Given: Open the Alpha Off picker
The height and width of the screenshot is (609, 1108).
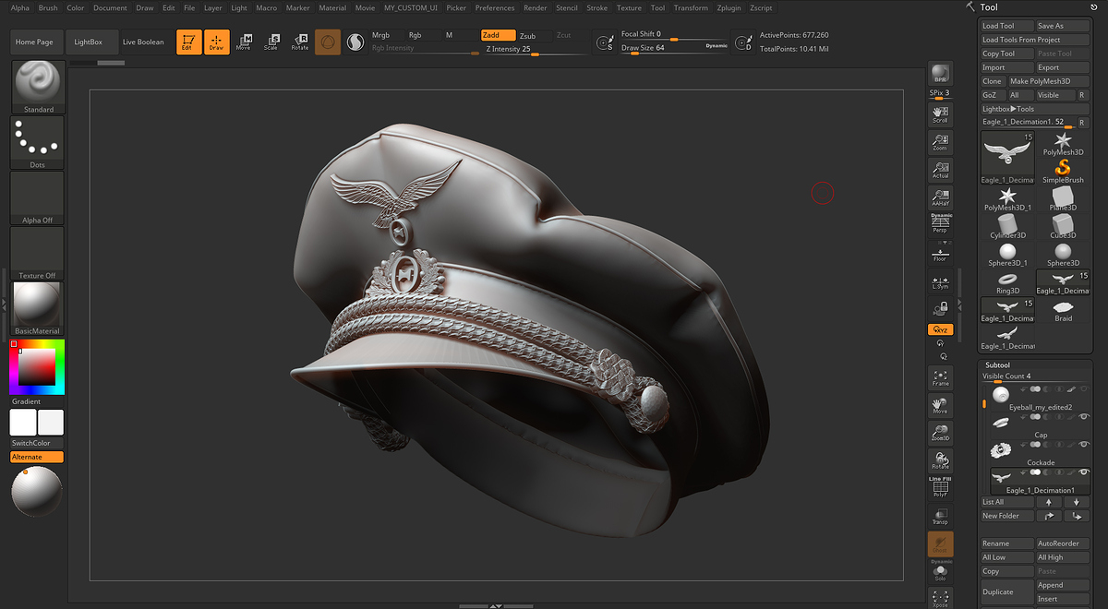Looking at the screenshot, I should tap(38, 198).
